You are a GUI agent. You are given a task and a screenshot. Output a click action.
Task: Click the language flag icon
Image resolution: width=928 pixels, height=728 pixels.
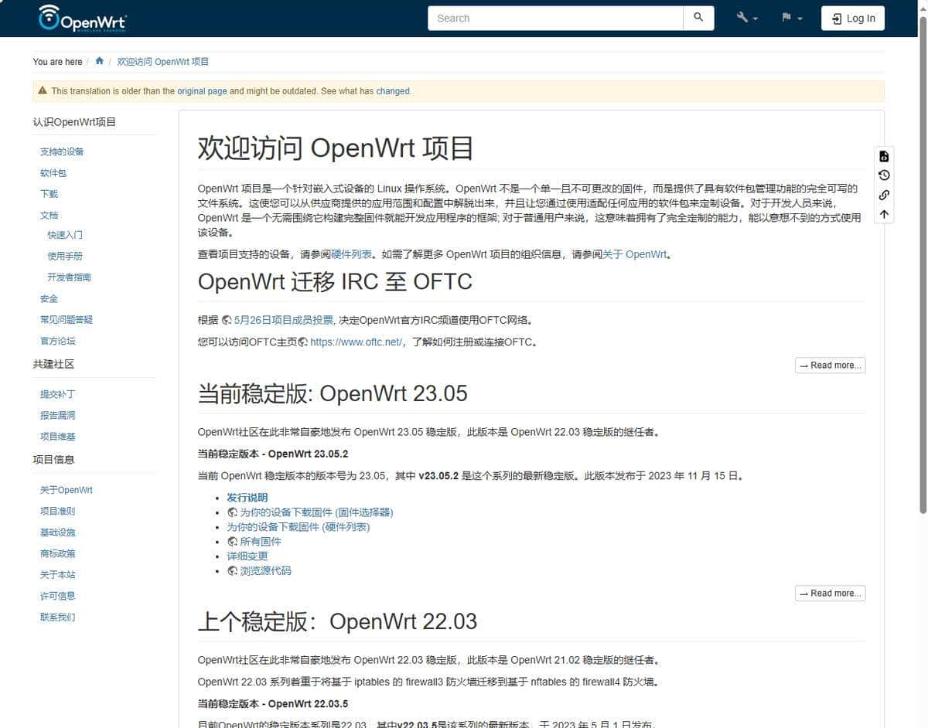pos(786,16)
